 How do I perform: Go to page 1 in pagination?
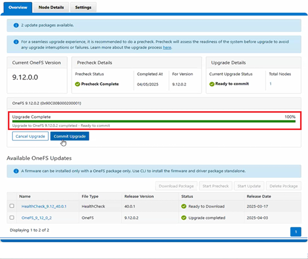tap(295, 232)
